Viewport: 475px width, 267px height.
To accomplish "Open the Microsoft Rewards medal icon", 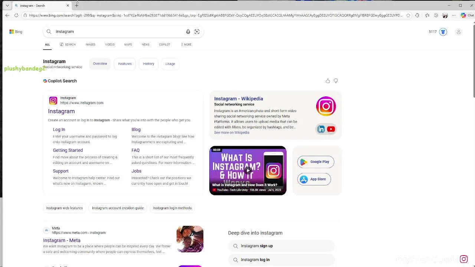I will 443,32.
